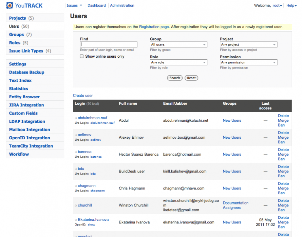Open the Group filter dropdown showing All users
302x237 pixels.
coord(178,44)
